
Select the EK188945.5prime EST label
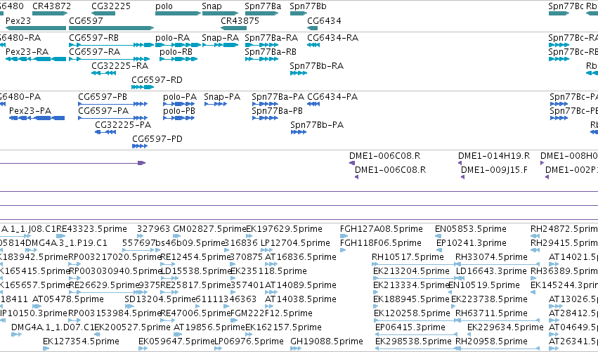tap(412, 299)
